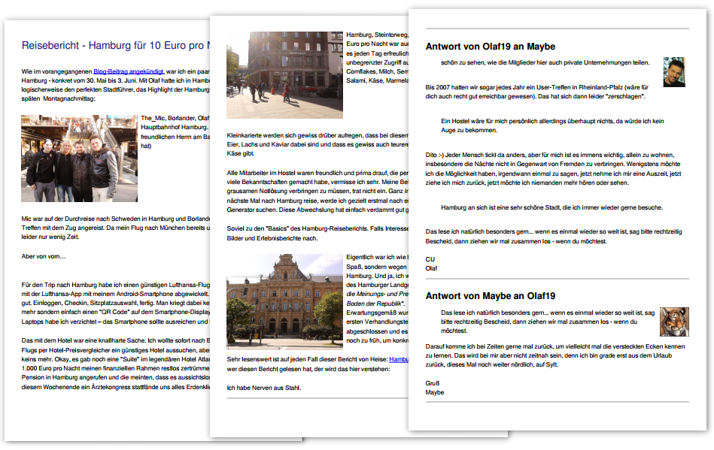Open the 'Blog-Beitrag angekündigt' link
Viewport: 714px width, 450px height.
129,71
